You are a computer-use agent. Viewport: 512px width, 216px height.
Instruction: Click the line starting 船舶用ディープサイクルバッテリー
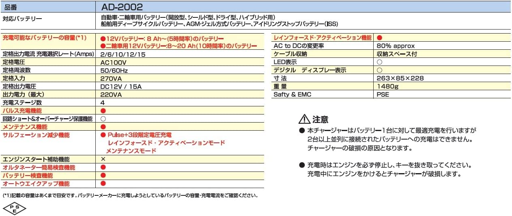[x=219, y=24]
